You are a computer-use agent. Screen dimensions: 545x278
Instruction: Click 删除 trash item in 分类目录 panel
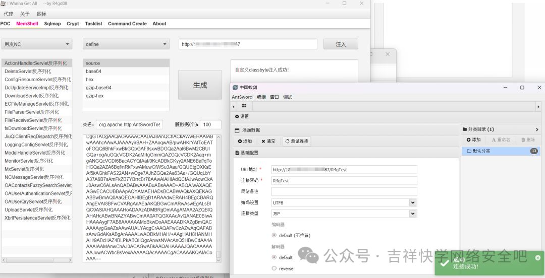(528, 140)
